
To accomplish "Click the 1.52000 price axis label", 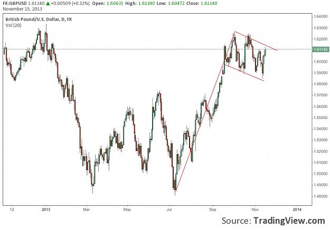I will click(x=320, y=151).
